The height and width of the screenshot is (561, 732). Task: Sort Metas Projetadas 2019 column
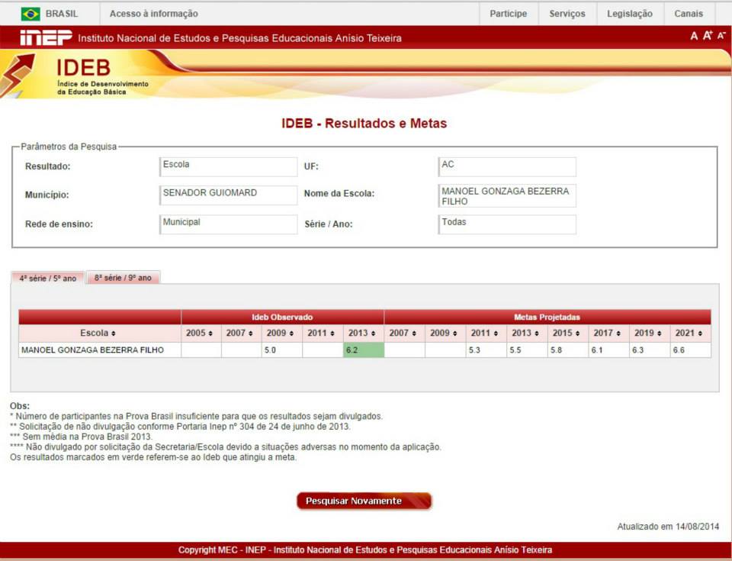coord(659,334)
